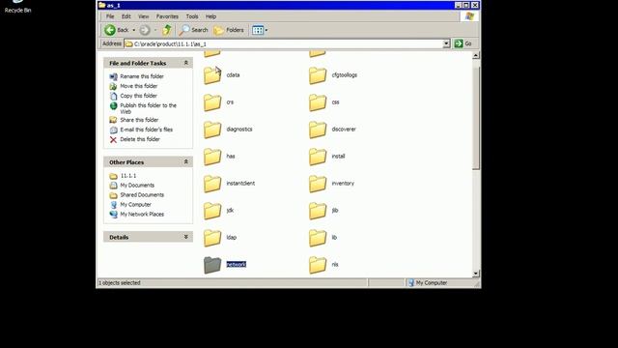
Task: Click the My Computer status bar entry
Action: point(428,283)
